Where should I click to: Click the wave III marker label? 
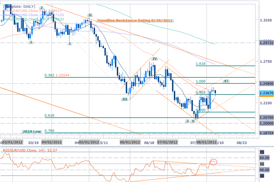125,98
